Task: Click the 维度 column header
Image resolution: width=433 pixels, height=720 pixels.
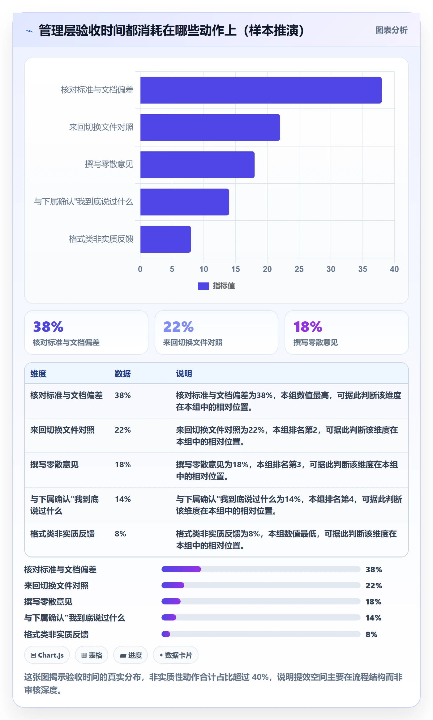Action: 38,374
